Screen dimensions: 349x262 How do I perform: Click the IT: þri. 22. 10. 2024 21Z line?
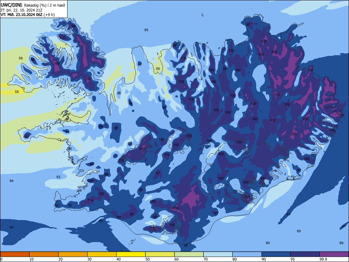21,10
